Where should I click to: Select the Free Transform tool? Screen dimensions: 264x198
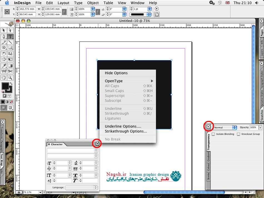[x=10, y=59]
